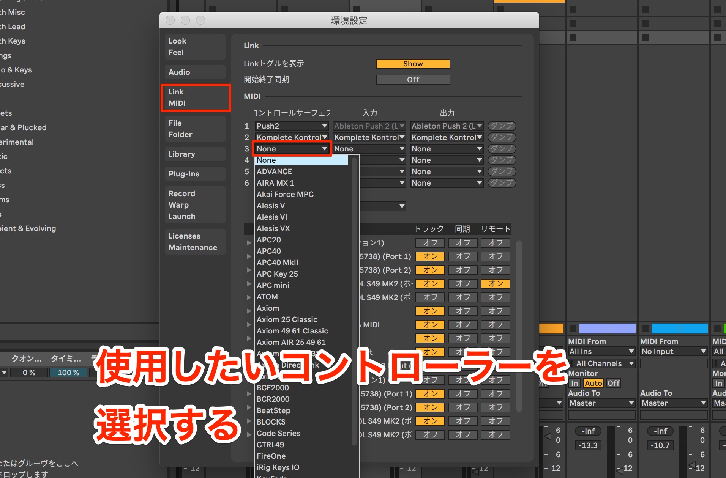This screenshot has height=478, width=726.
Task: Open input dropdown for Komplete Kontrol row
Action: tap(369, 137)
